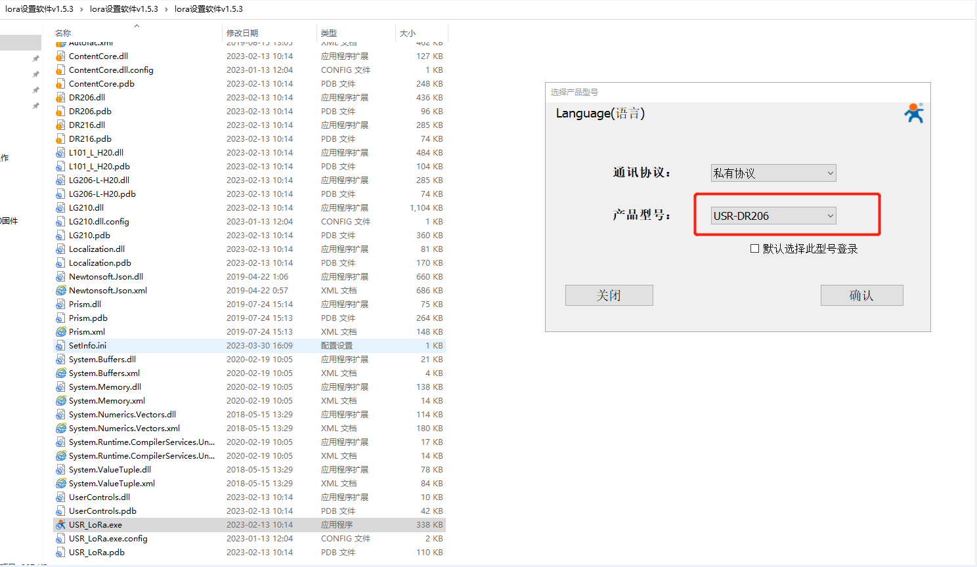Click the DR206.dll file icon
977x567 pixels.
[60, 98]
